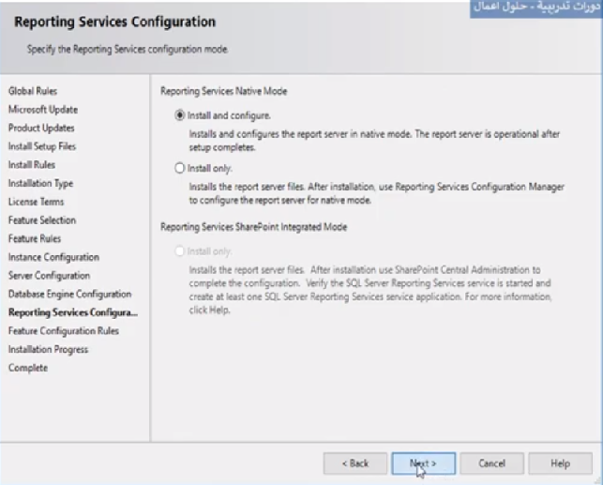Image resolution: width=603 pixels, height=485 pixels.
Task: Click description mentioning Reporting Services Configuration Manager
Action: coord(376,193)
